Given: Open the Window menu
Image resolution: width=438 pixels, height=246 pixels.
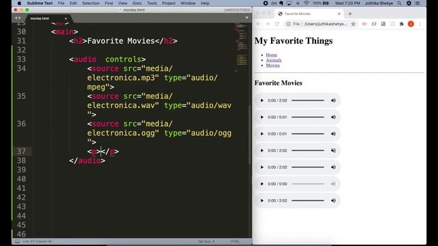Looking at the screenshot, I should pyautogui.click(x=188, y=3).
